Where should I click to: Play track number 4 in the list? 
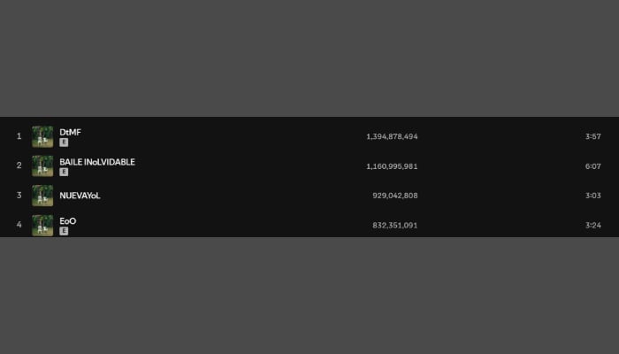click(19, 226)
